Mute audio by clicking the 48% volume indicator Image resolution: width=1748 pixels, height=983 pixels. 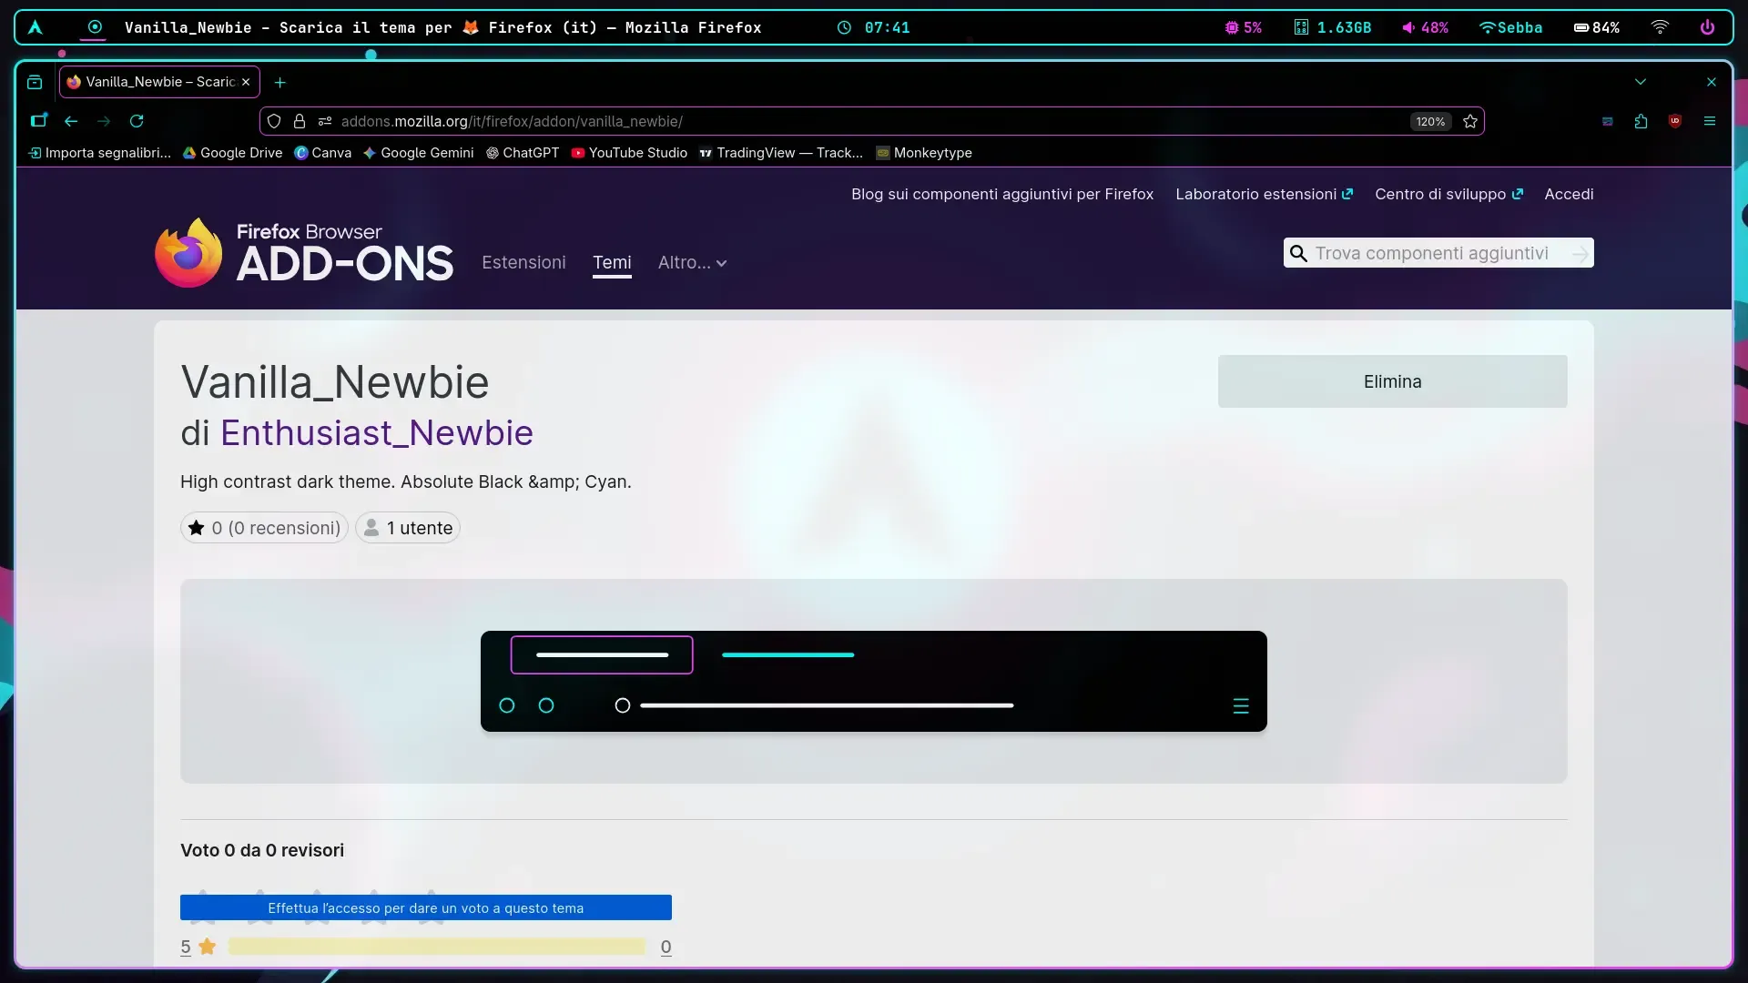tap(1425, 27)
